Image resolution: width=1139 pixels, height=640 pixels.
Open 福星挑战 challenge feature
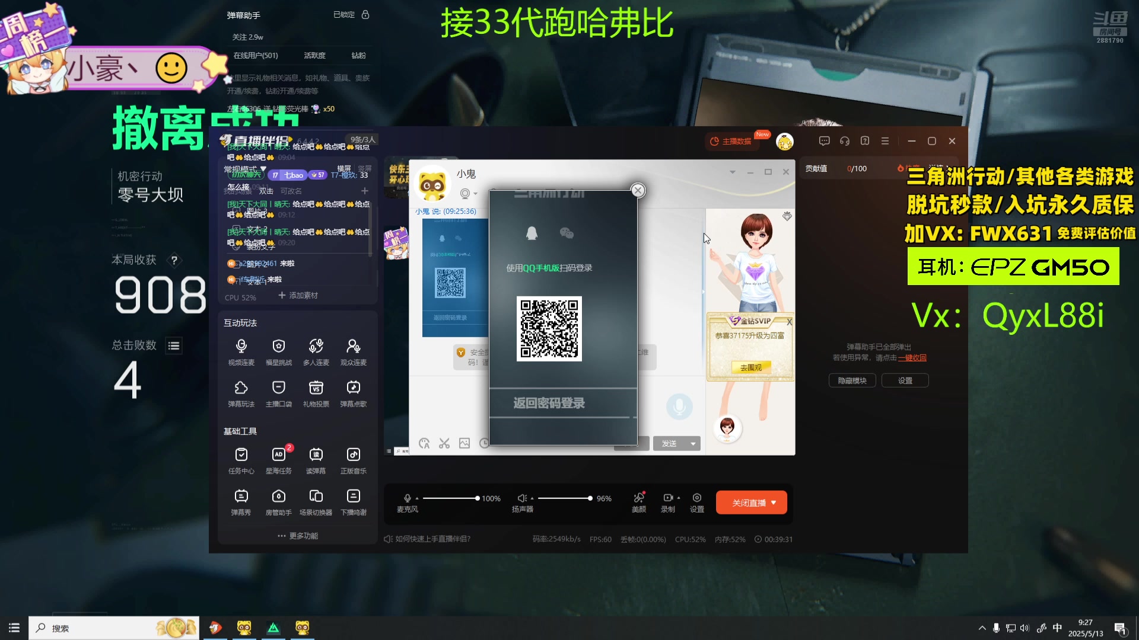pyautogui.click(x=278, y=351)
